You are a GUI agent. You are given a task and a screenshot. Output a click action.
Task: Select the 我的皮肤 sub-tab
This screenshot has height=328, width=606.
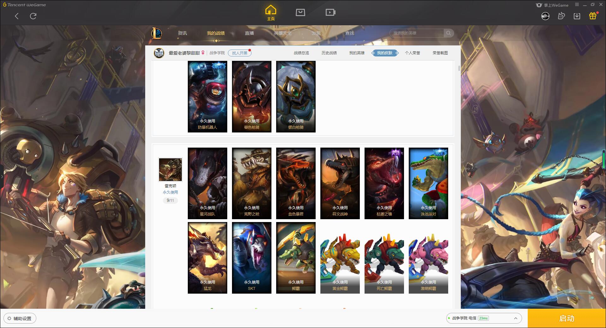(x=385, y=53)
